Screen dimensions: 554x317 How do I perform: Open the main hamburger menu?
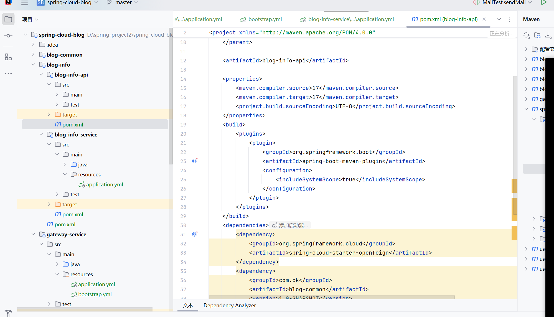(x=24, y=3)
